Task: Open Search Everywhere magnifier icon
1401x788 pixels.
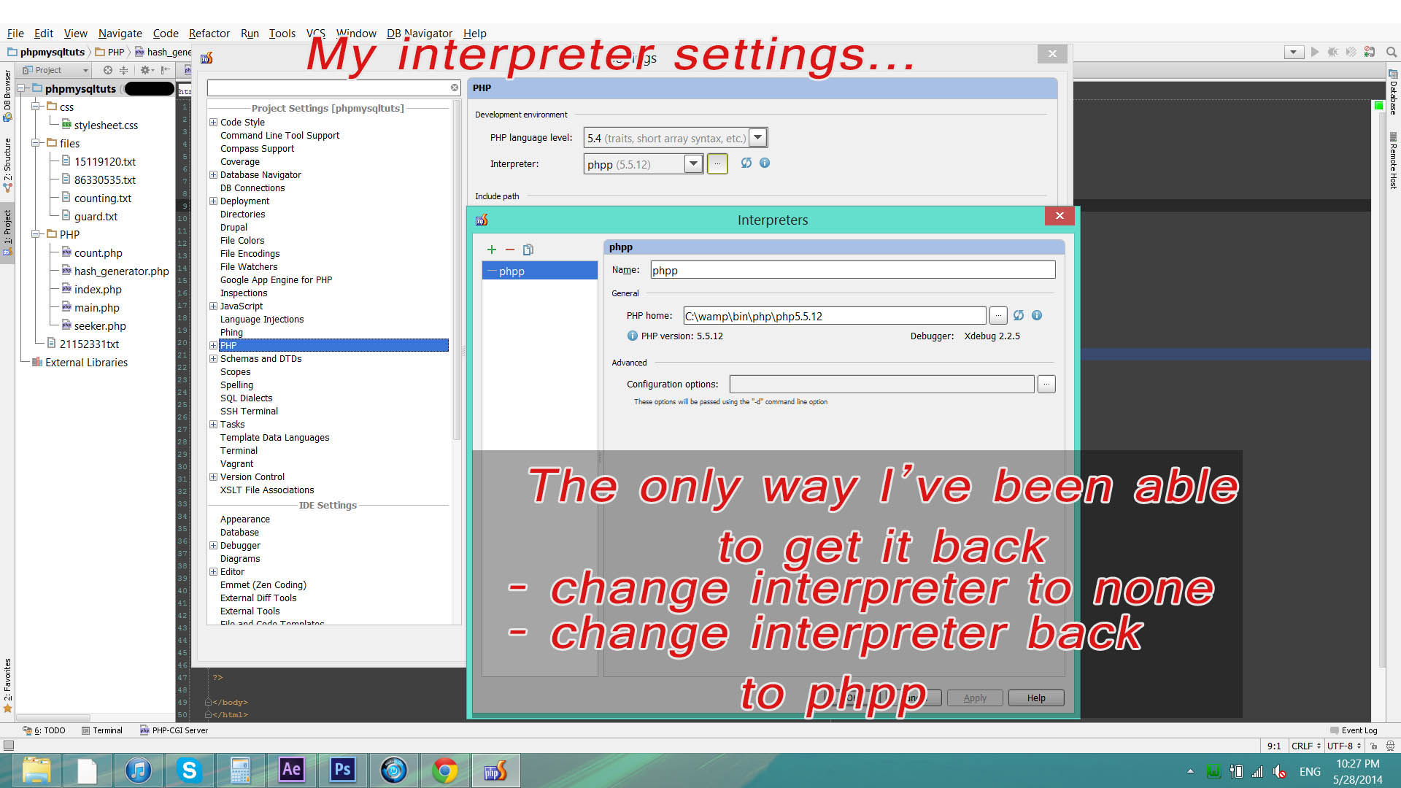Action: [1392, 52]
